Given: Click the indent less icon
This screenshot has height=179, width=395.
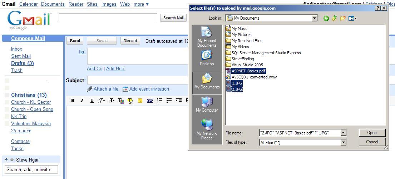Looking at the screenshot, I should coord(179,101).
